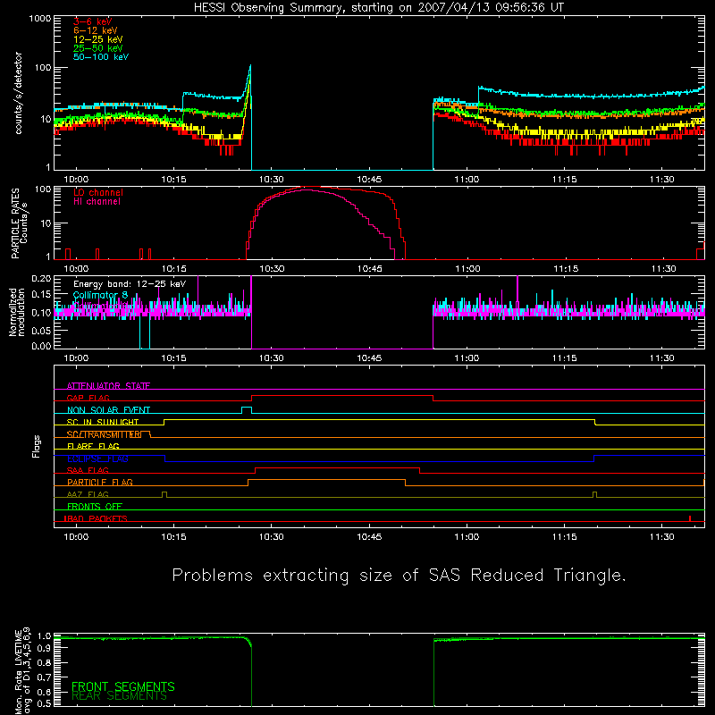Viewport: 715px width, 715px height.
Task: Click the 11:15 label under the modulation panel
Action: click(565, 358)
